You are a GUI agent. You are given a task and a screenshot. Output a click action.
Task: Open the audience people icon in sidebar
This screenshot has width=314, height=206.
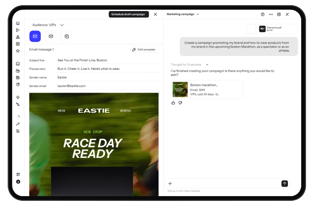(x=18, y=71)
